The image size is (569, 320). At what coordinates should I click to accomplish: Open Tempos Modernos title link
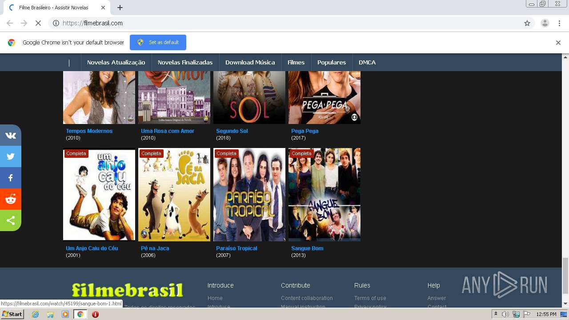(89, 131)
